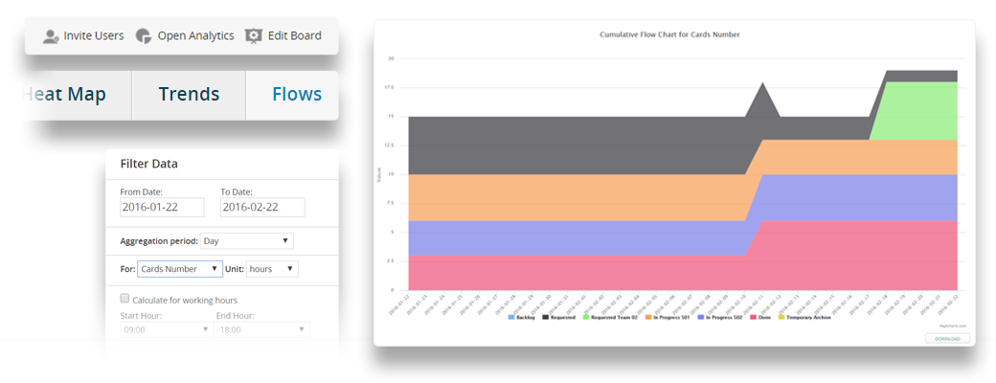The width and height of the screenshot is (996, 383).
Task: Click the chart title Cumulative Flow Chart
Action: click(669, 34)
